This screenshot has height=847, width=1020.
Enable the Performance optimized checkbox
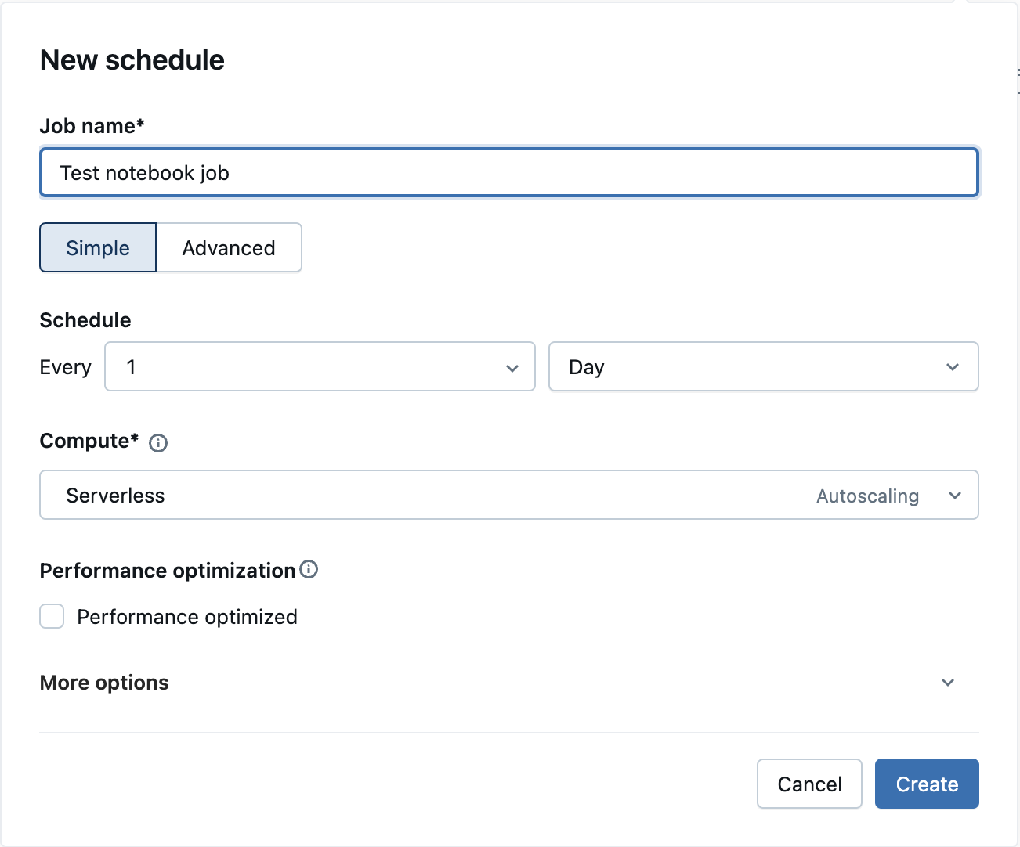point(52,617)
